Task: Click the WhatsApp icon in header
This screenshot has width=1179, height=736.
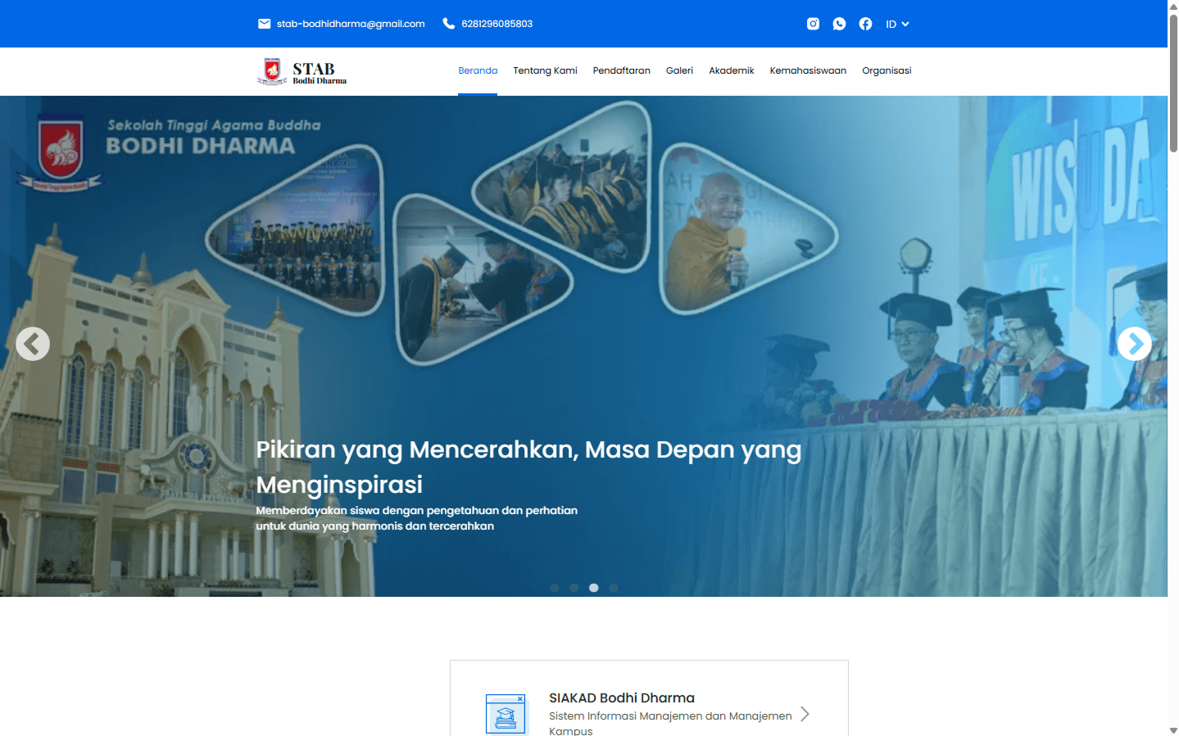Action: (839, 24)
